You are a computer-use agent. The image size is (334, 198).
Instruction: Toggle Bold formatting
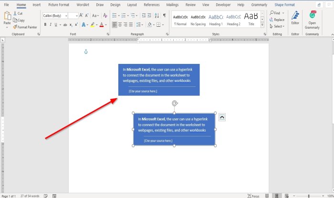click(x=45, y=24)
